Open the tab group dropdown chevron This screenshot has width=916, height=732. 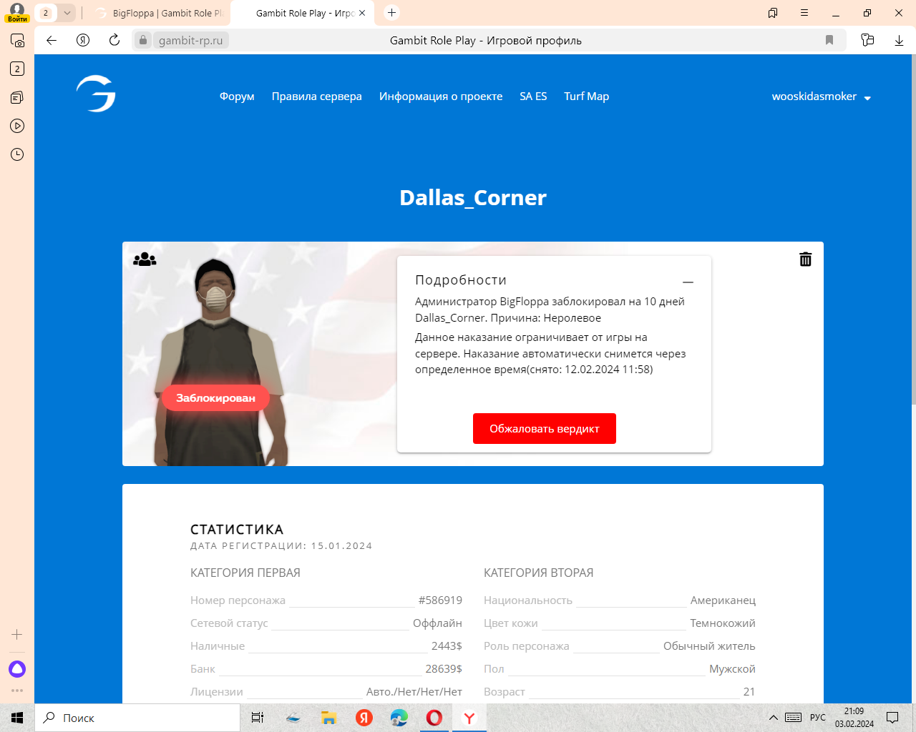[x=67, y=13]
